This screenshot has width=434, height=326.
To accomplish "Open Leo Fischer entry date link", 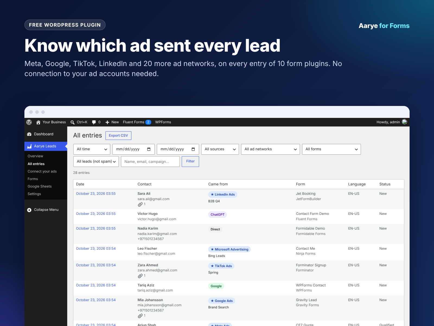I will (96, 249).
